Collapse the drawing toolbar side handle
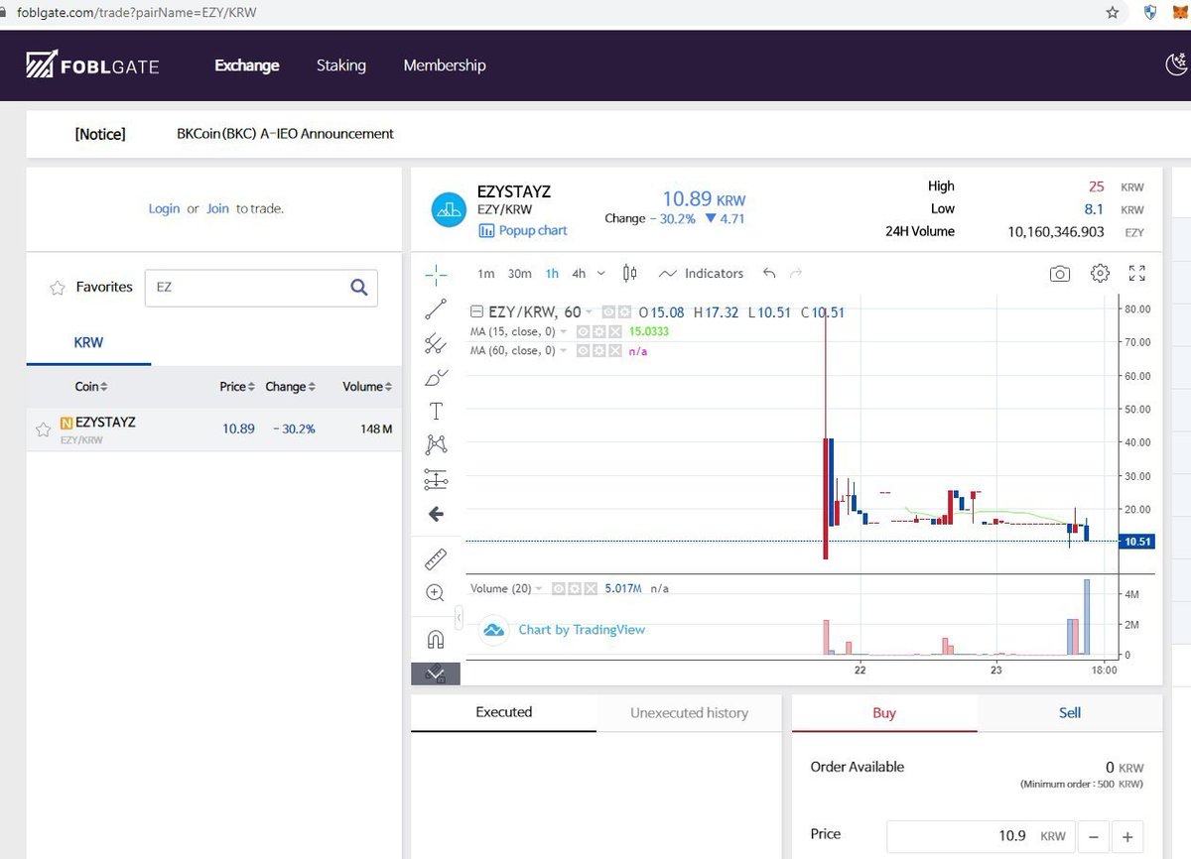This screenshot has width=1191, height=859. pyautogui.click(x=459, y=618)
